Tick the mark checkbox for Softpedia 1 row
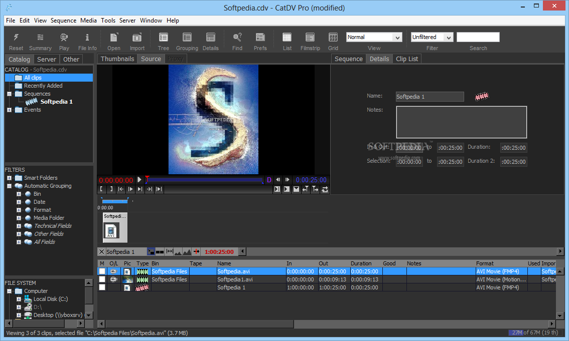This screenshot has height=341, width=569. click(x=102, y=287)
